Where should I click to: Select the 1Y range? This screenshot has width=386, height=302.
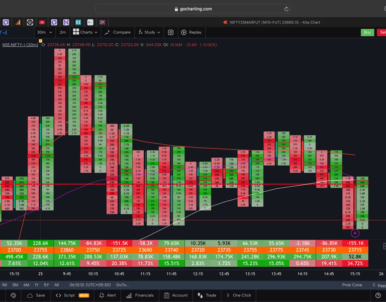pos(36,285)
